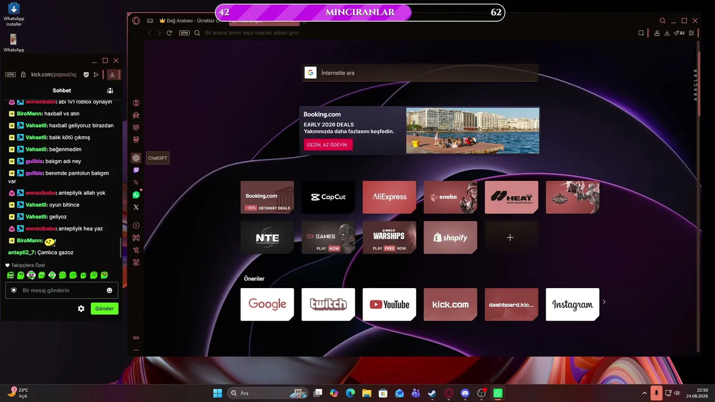Click the taskbar Ara search box
The image size is (715, 402).
[x=268, y=393]
